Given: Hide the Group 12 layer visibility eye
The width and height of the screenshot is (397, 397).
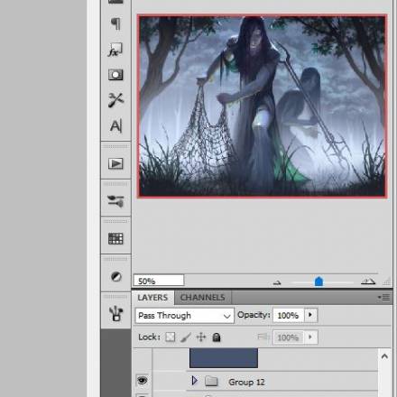Looking at the screenshot, I should 143,381.
